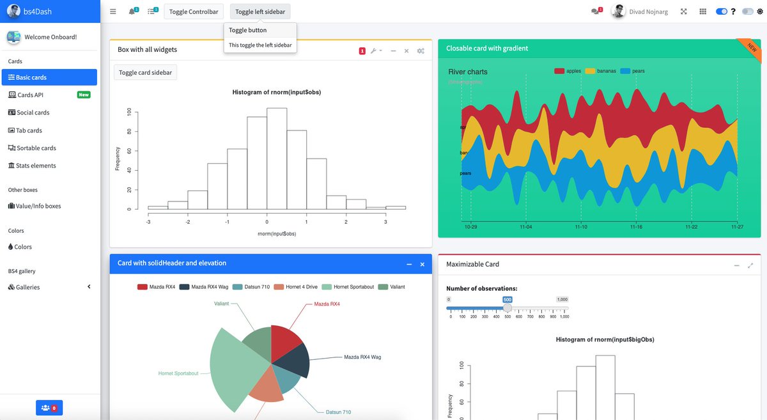Click close X on Box with all widgets
Screen dimensions: 767x420
[x=407, y=51]
